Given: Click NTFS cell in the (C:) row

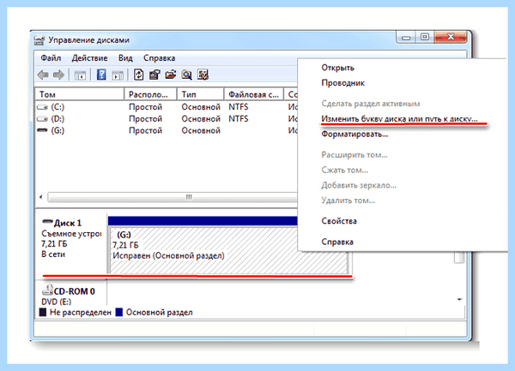Looking at the screenshot, I should [239, 107].
